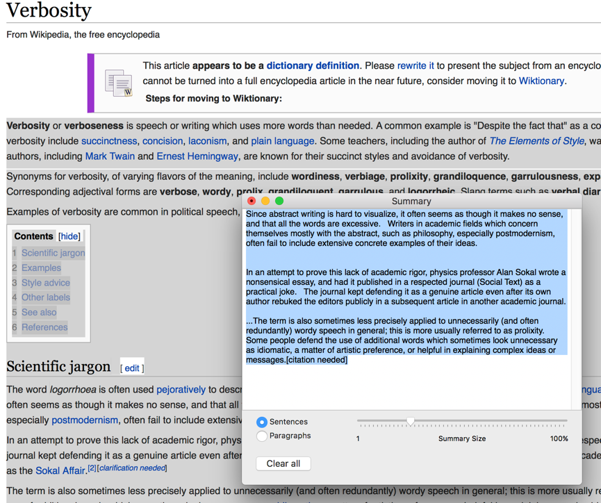Hide the Contents table
601x503 pixels.
69,236
